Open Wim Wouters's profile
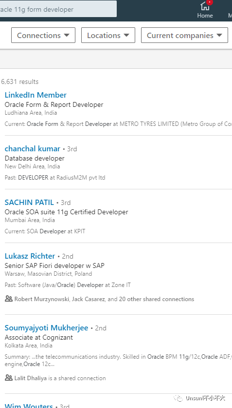The image size is (232, 408). pos(29,405)
